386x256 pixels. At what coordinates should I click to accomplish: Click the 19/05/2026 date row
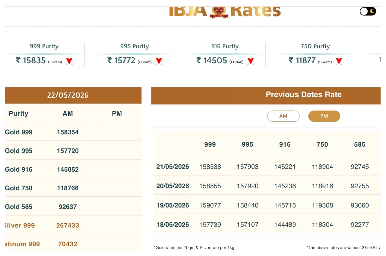tap(172, 205)
